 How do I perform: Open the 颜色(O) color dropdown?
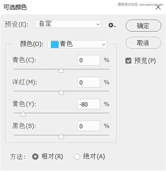pyautogui.click(x=77, y=44)
